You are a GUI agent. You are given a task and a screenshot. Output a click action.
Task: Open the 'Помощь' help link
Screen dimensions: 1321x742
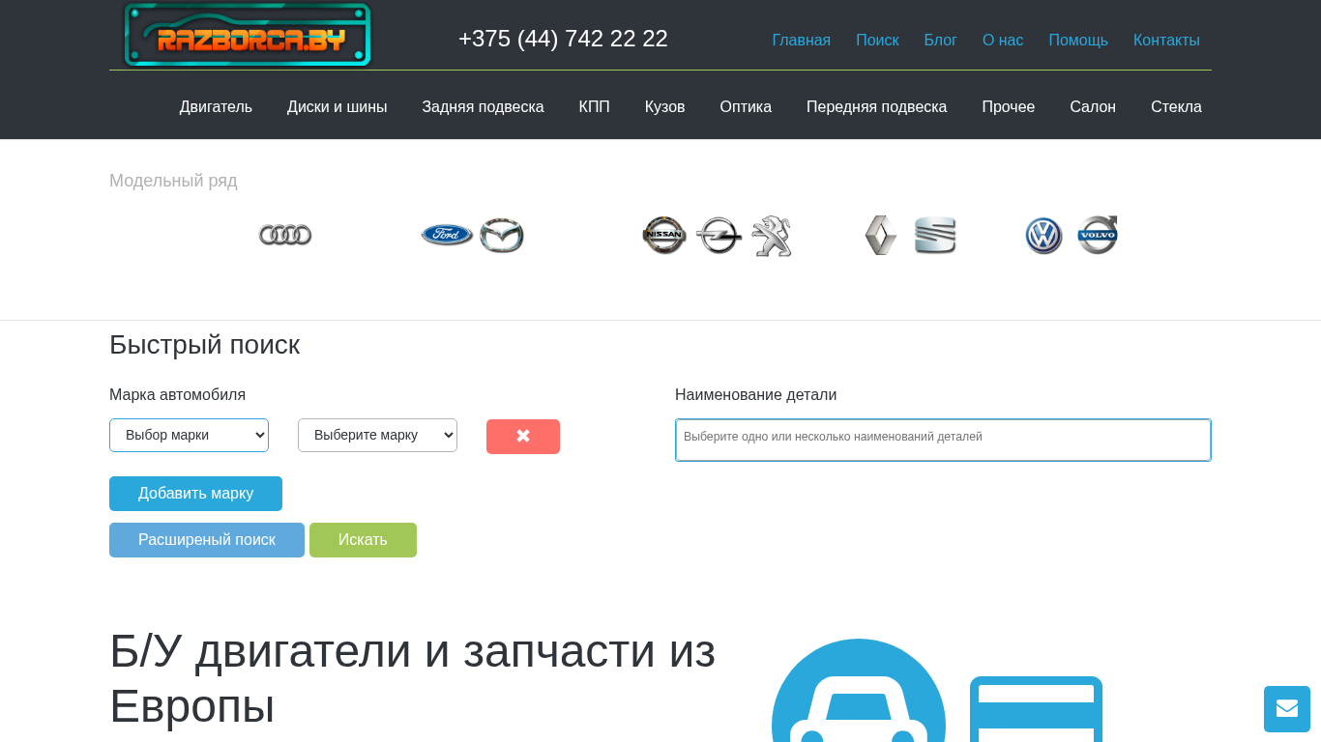point(1078,41)
